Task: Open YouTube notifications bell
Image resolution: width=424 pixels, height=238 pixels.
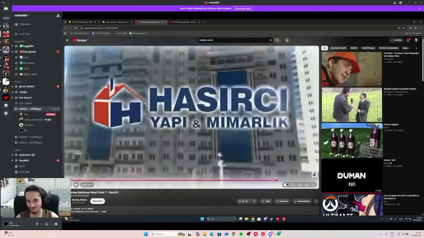Action: click(408, 40)
